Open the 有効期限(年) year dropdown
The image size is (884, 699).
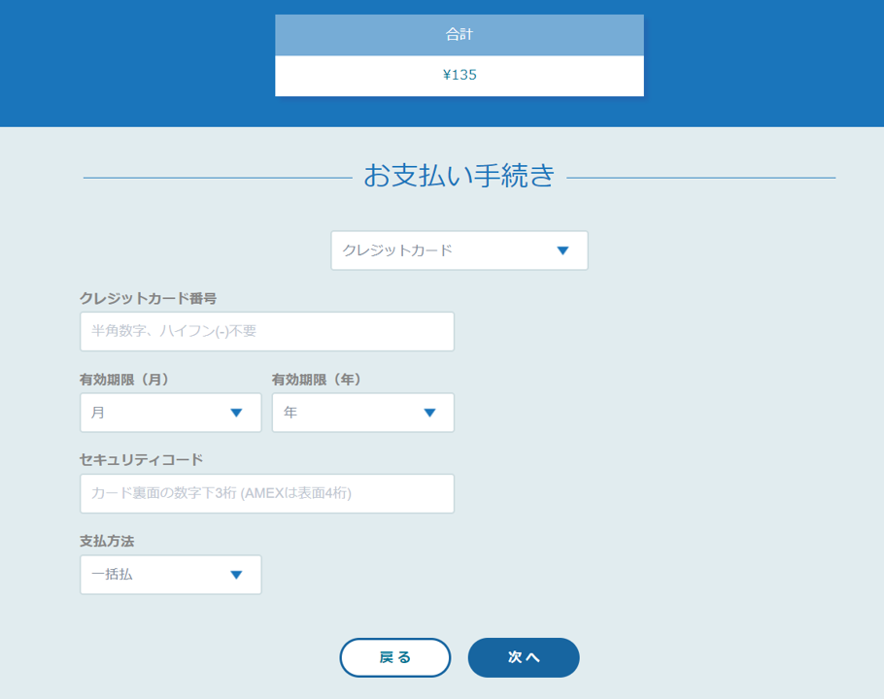point(363,413)
